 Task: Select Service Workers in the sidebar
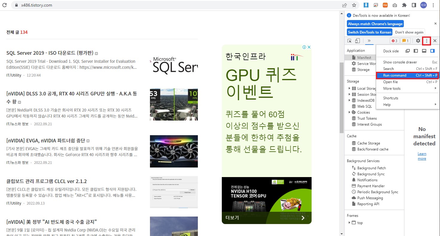coord(367,64)
